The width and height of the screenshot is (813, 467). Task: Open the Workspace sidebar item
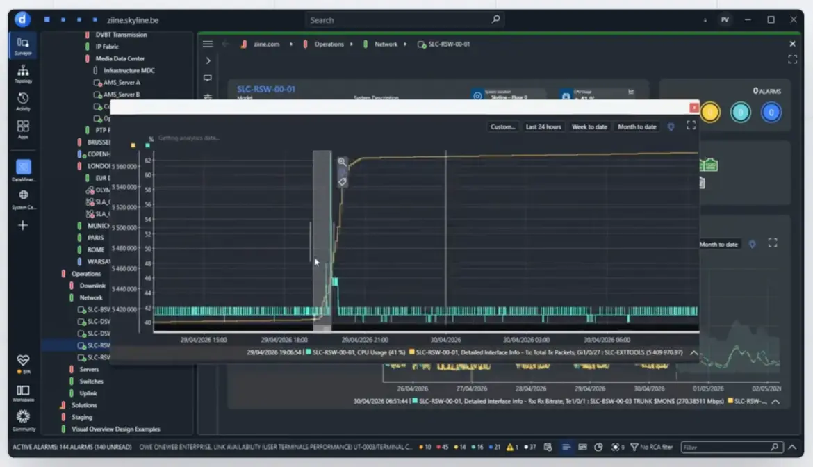[23, 393]
